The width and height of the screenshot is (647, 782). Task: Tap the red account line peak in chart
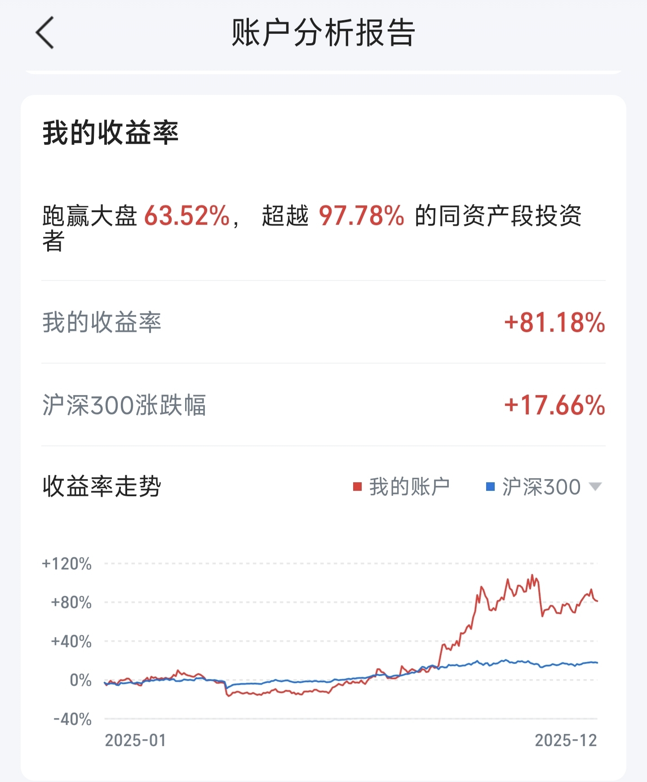coord(533,576)
